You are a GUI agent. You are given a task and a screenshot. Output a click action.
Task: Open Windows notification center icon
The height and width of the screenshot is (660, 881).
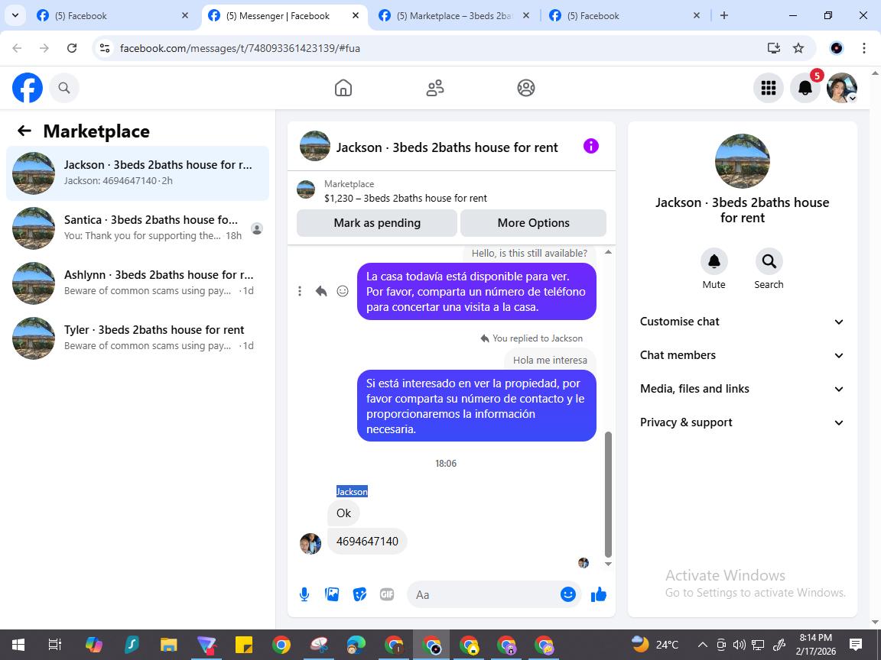point(856,644)
